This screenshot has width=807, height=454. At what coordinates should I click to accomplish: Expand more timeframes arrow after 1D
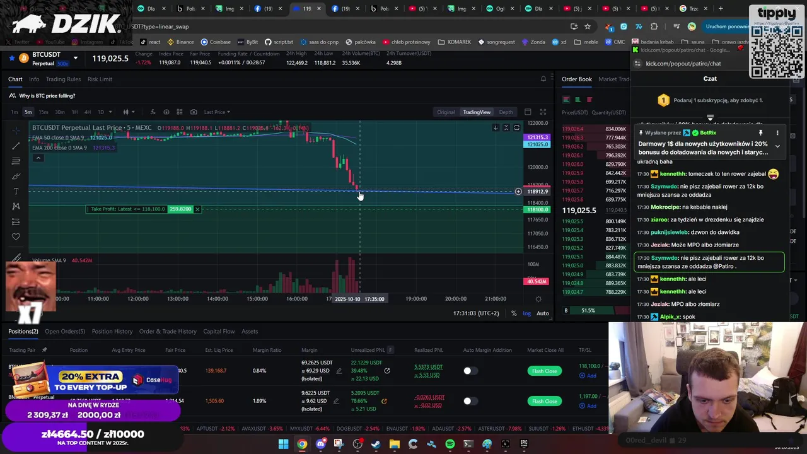click(x=110, y=112)
